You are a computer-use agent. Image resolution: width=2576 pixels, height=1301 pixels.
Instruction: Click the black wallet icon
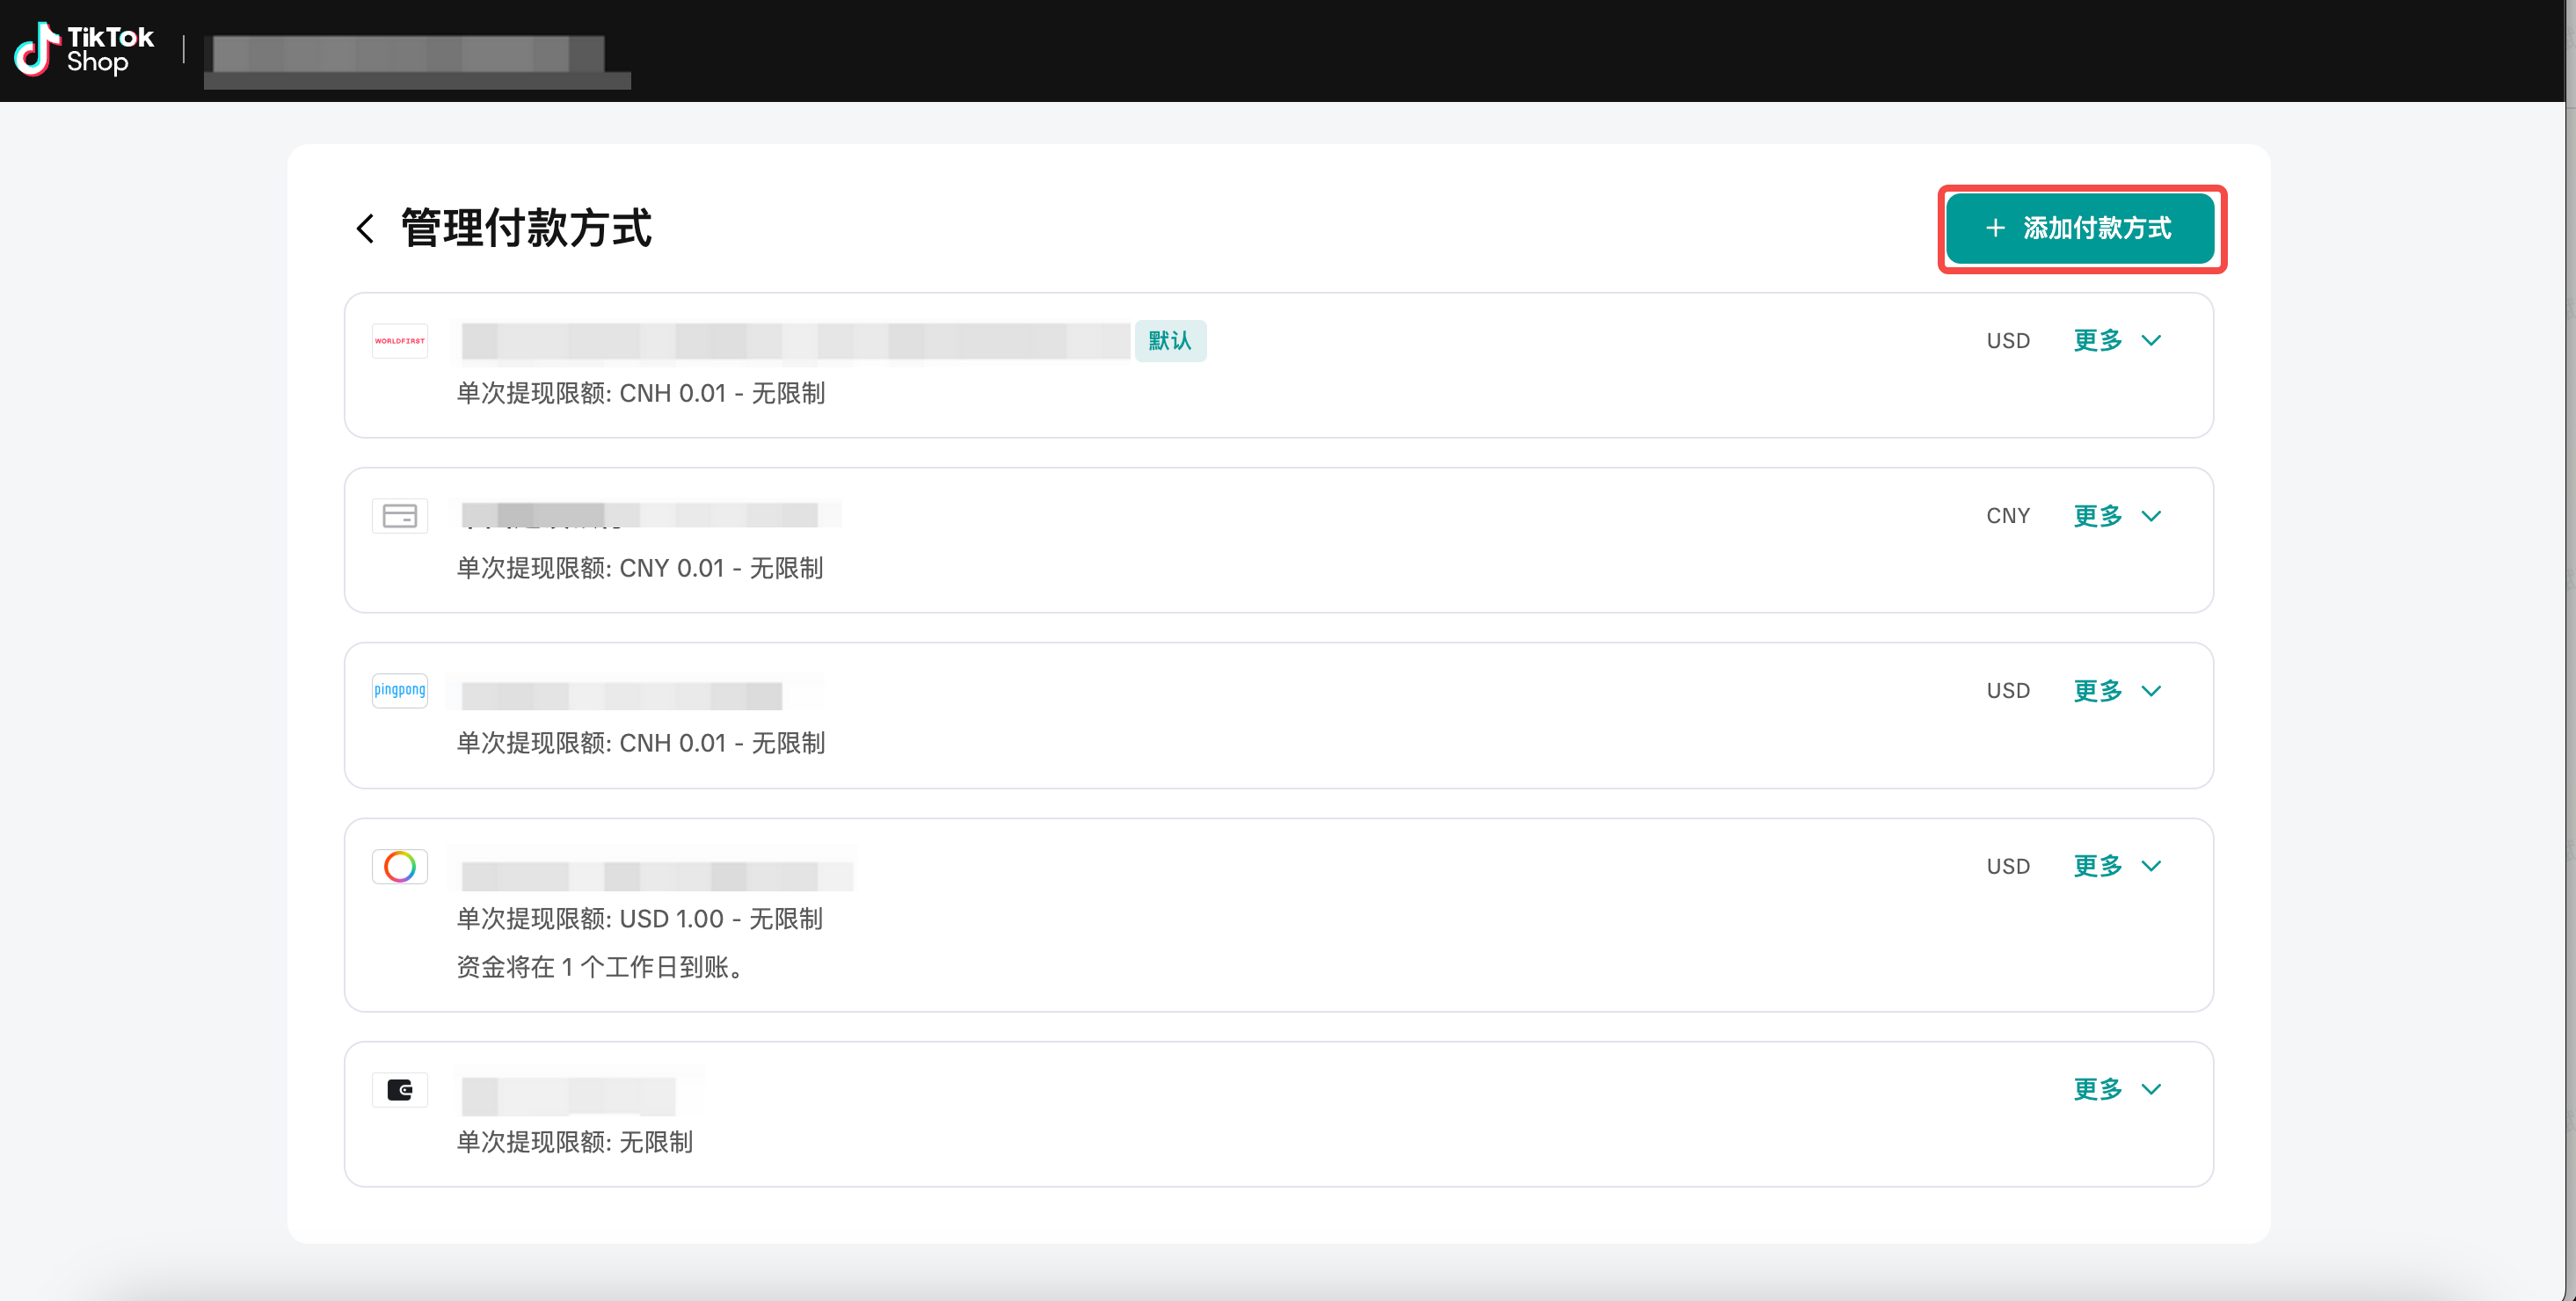399,1089
